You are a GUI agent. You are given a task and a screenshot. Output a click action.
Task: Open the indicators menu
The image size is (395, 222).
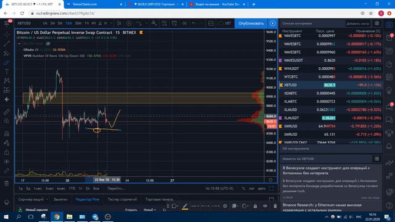pos(139,23)
